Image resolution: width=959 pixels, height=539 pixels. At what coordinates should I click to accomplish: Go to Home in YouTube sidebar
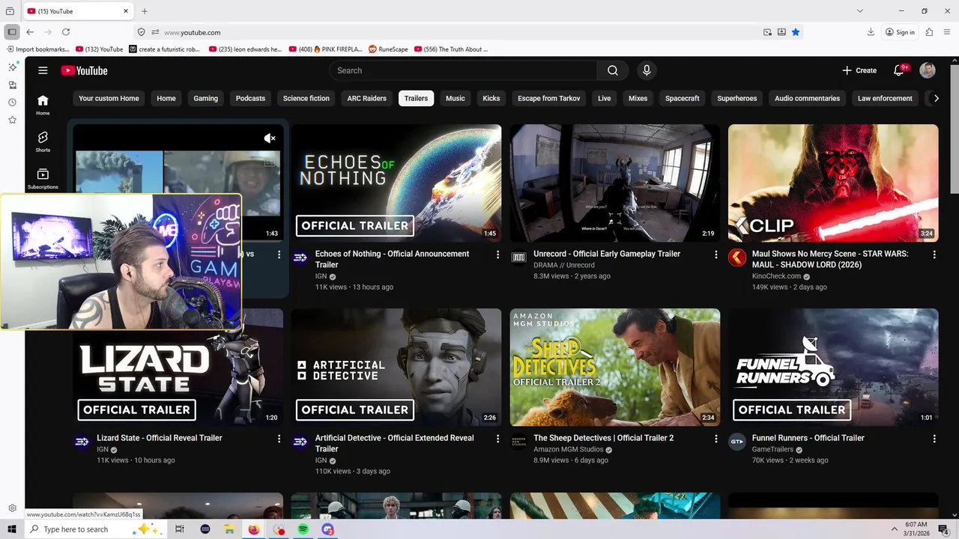click(43, 105)
